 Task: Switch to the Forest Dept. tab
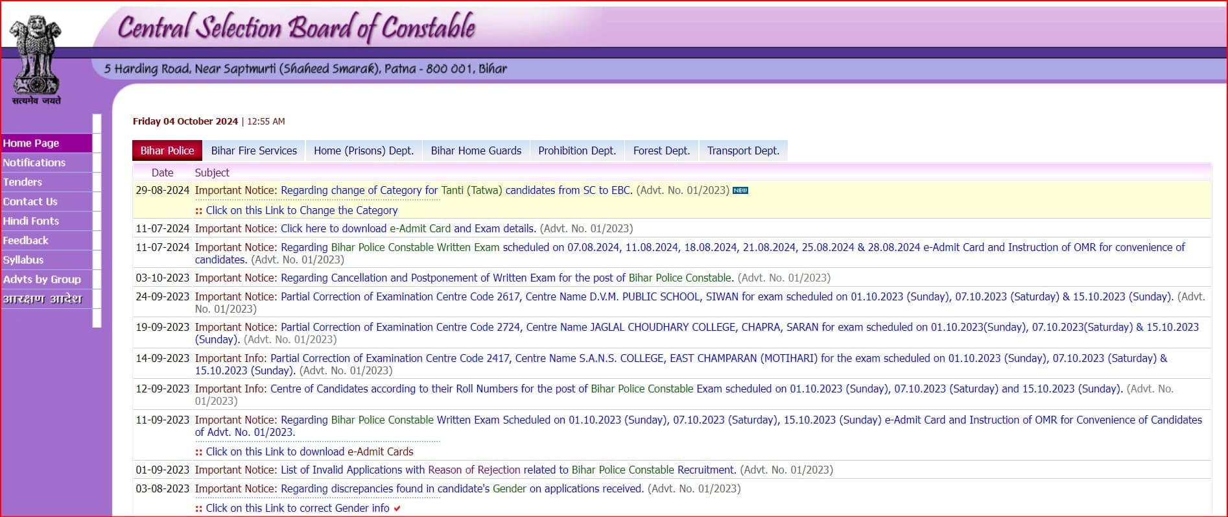point(661,150)
